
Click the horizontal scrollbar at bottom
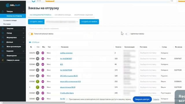click(x=92, y=103)
